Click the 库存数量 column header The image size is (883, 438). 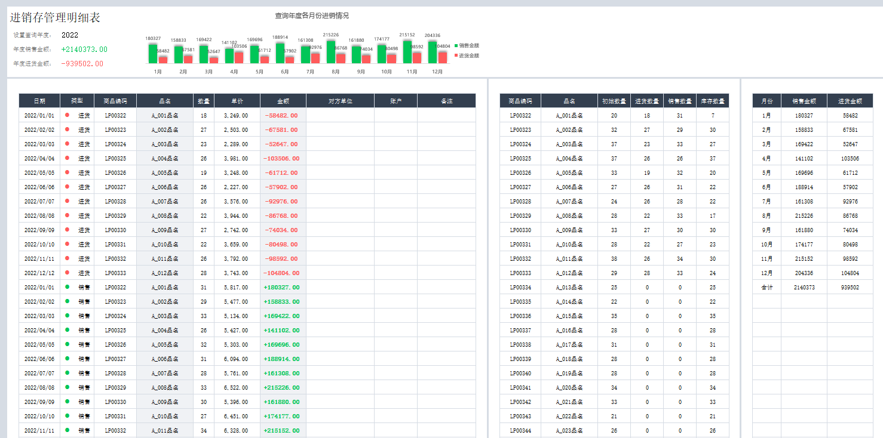coord(713,101)
